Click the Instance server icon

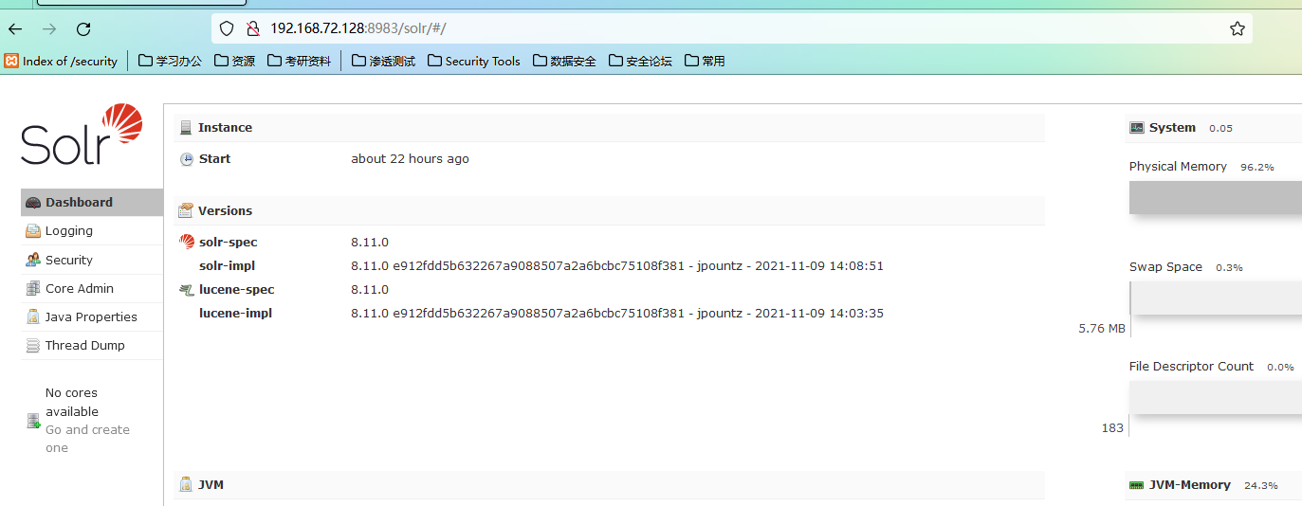click(x=186, y=128)
